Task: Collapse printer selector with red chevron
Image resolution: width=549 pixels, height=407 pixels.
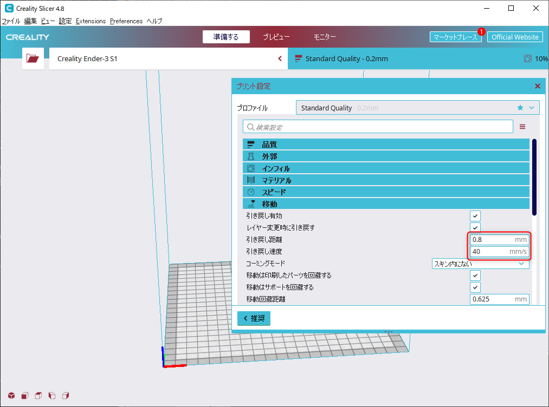Action: pos(280,58)
